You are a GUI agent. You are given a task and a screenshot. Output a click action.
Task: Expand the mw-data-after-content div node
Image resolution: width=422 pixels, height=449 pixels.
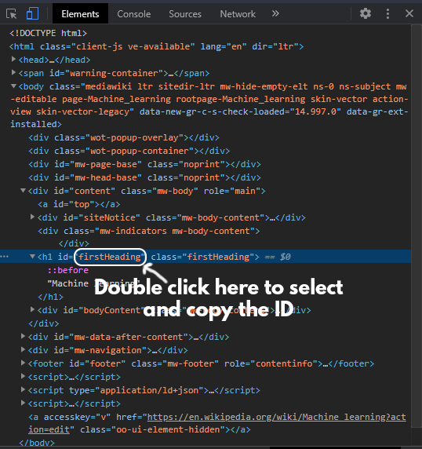(24, 336)
